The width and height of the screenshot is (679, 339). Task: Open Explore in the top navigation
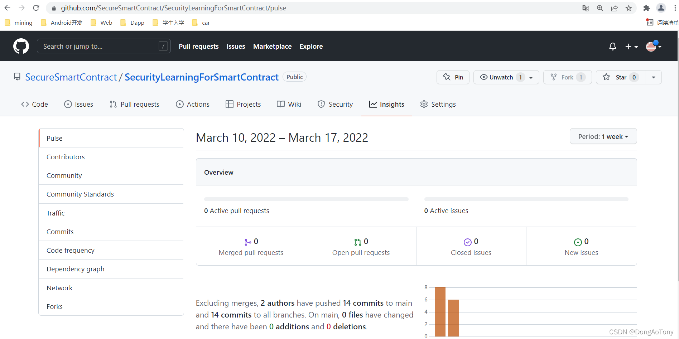coord(311,46)
